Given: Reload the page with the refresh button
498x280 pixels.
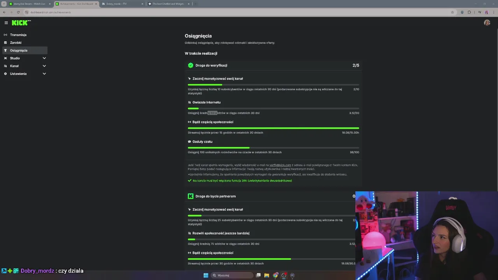Looking at the screenshot, I should pyautogui.click(x=18, y=12).
